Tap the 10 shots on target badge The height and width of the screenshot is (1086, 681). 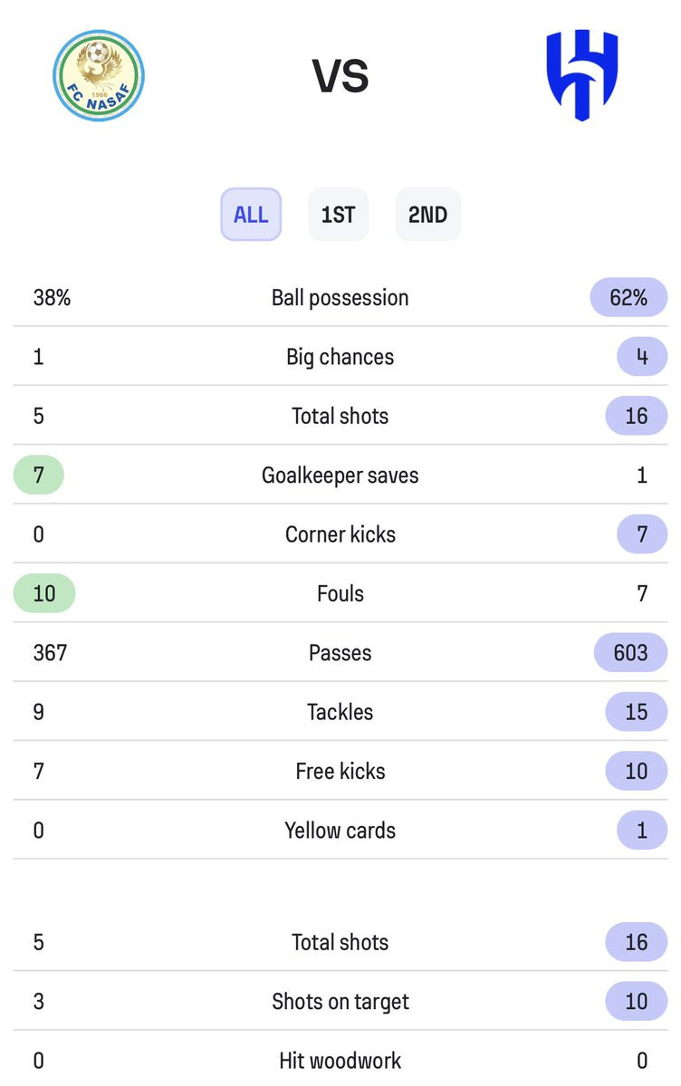coord(636,1002)
